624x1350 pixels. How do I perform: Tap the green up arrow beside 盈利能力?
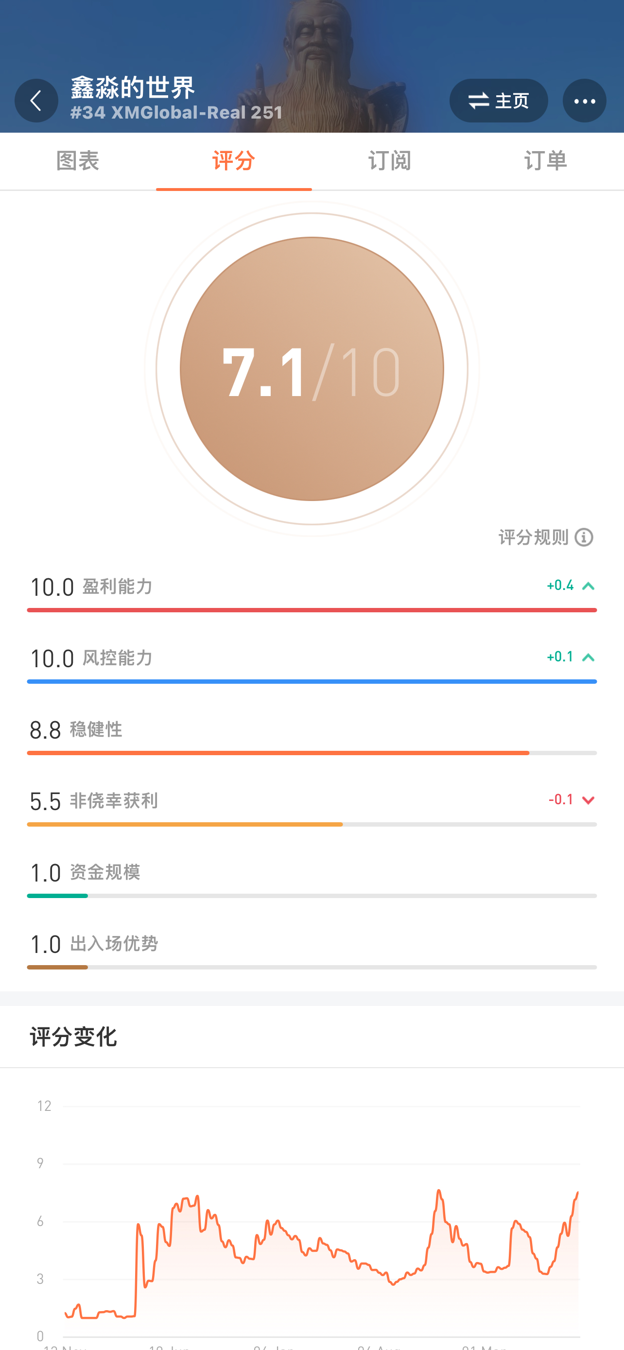[x=588, y=586]
